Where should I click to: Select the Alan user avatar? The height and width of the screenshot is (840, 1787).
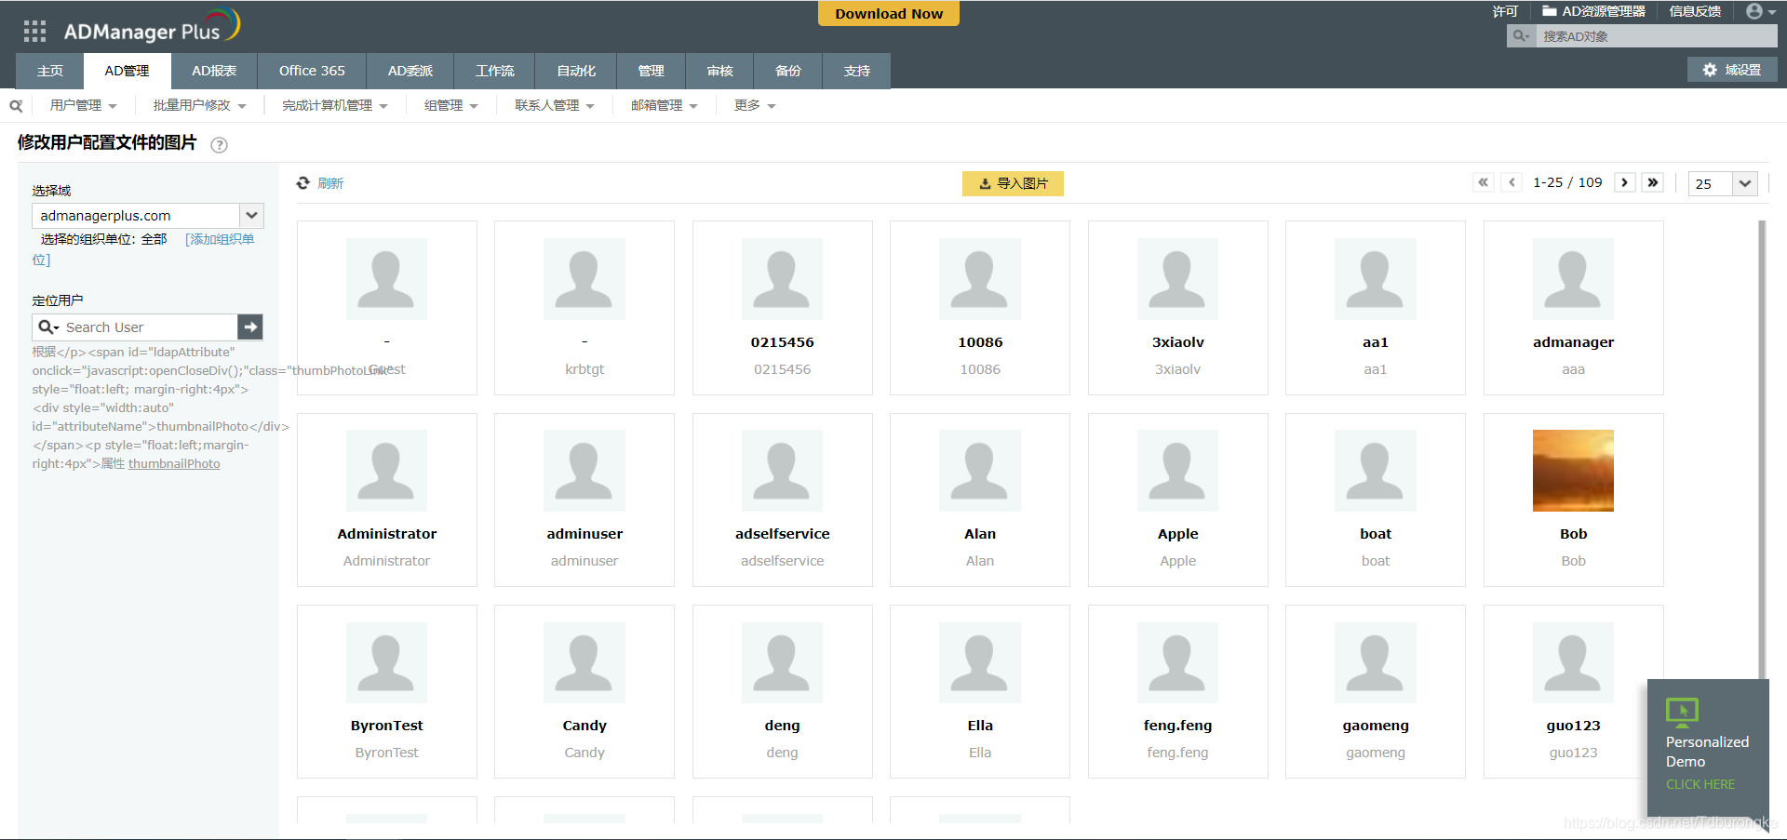pyautogui.click(x=980, y=471)
